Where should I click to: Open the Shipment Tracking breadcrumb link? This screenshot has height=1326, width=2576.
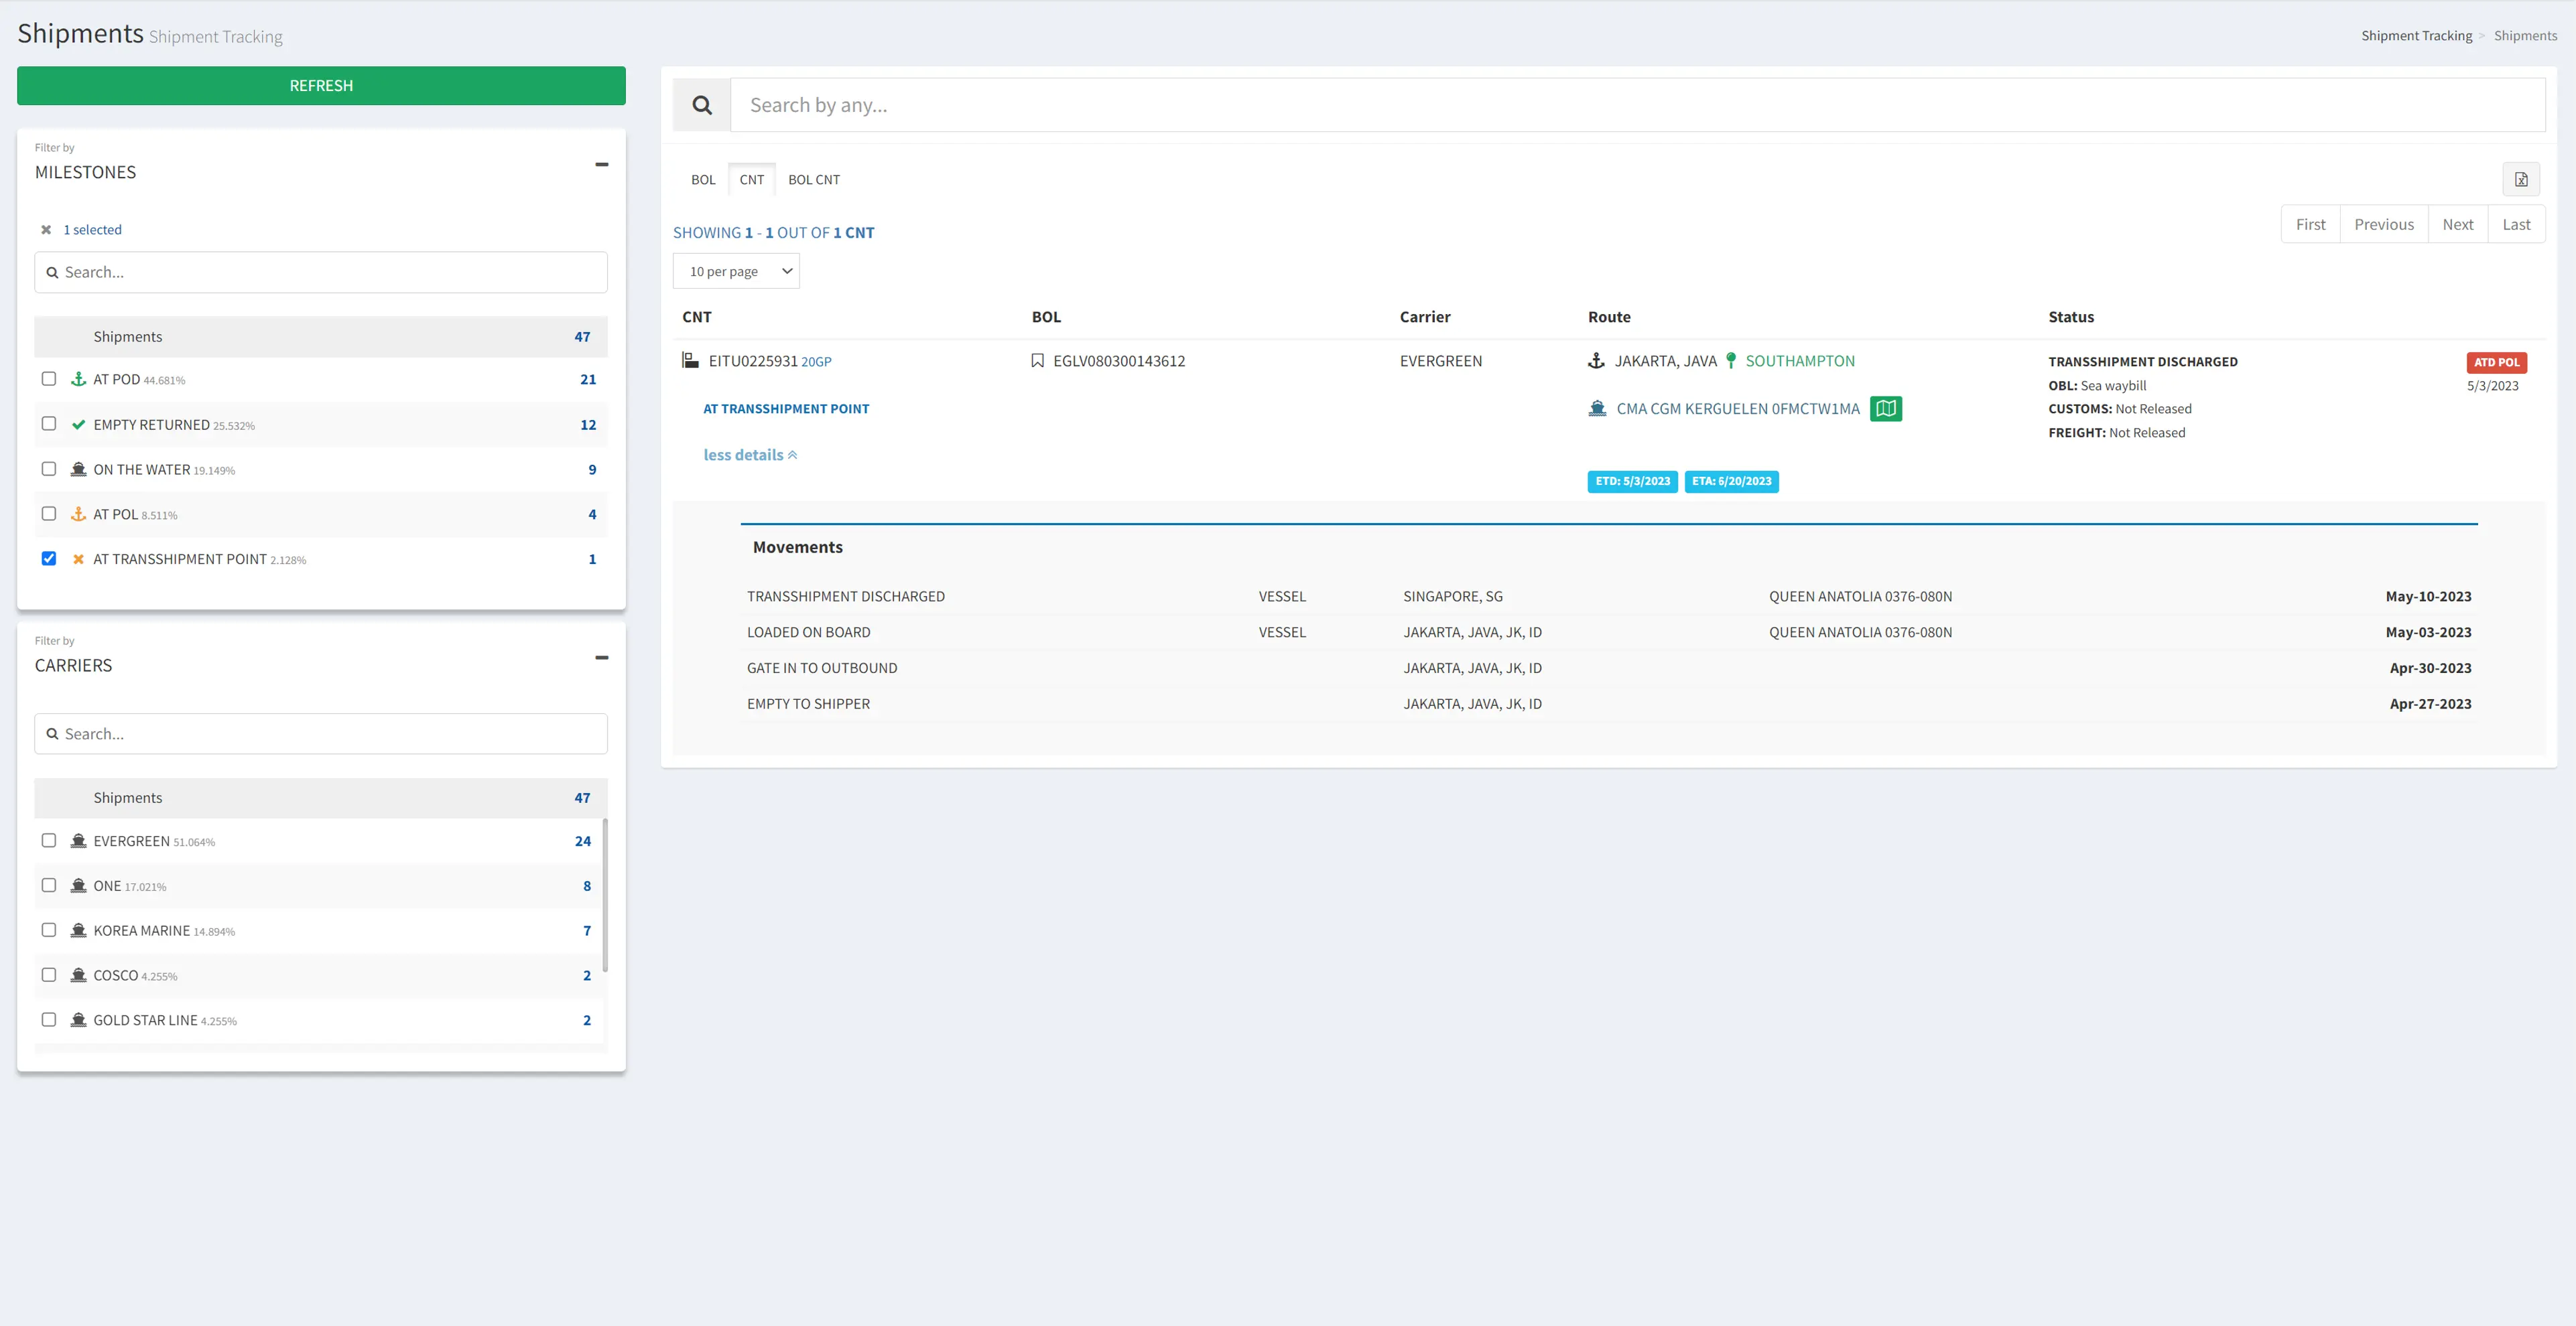point(2416,36)
